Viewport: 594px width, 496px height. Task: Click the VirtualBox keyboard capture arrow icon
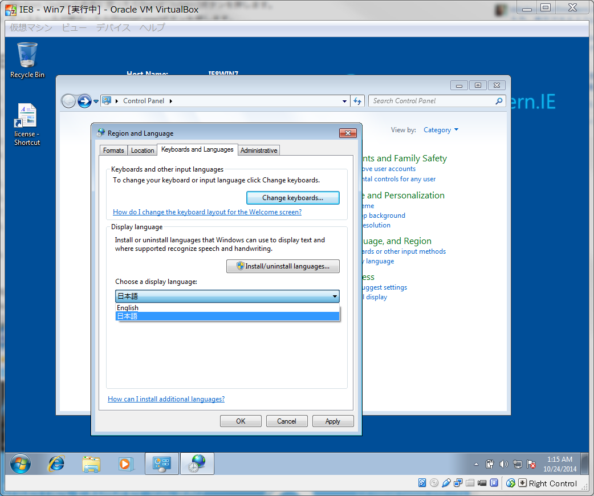coord(522,483)
